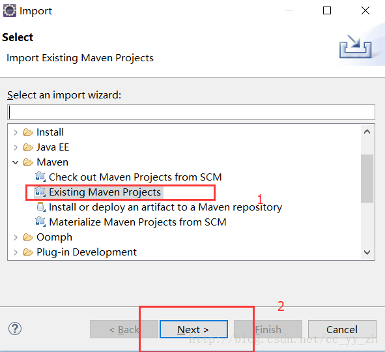Click the < Back button
The image size is (385, 352).
[x=124, y=329]
